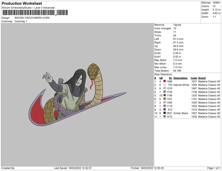Click 'Printed: 18/03/2023 12.55.00' footer text
The height and width of the screenshot is (171, 222).
pos(147,168)
